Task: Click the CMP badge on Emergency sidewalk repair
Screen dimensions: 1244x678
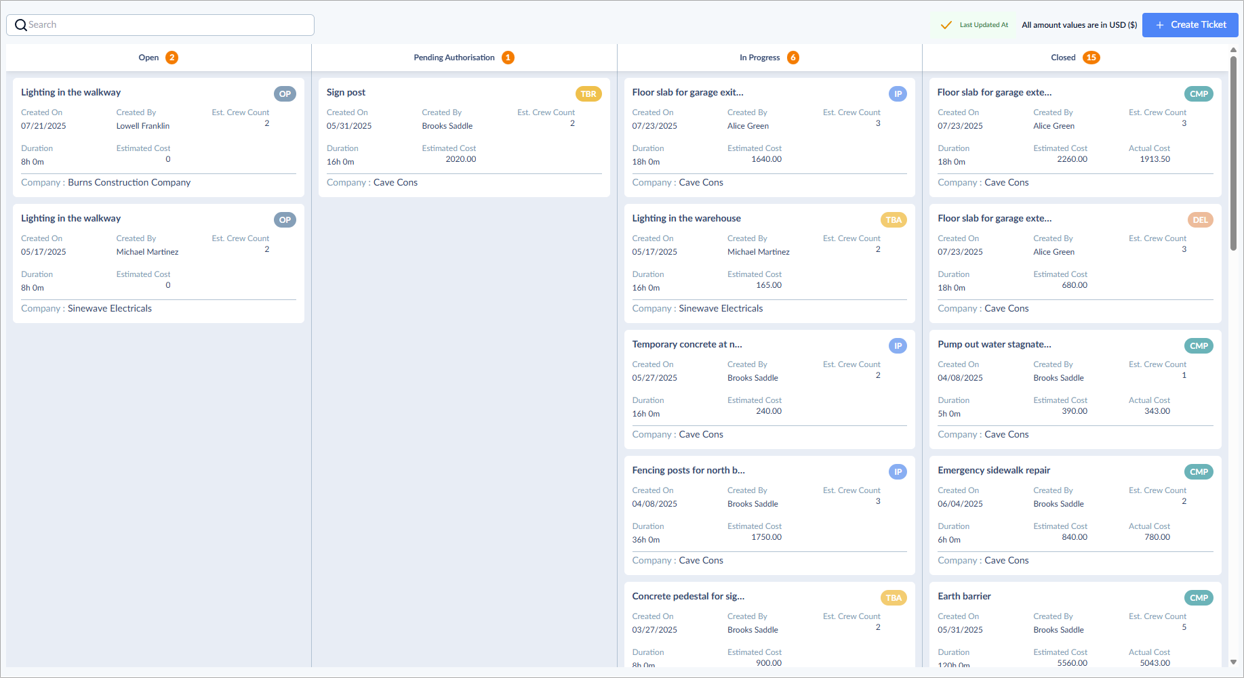Action: (1199, 472)
